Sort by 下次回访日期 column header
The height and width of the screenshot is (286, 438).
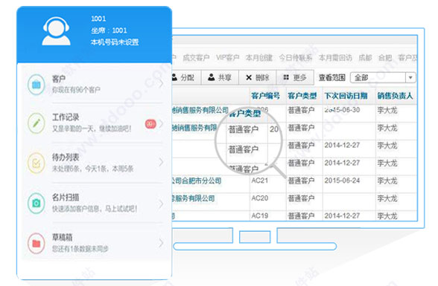(346, 96)
